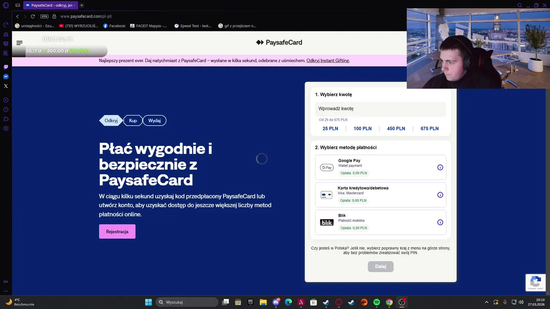Reload the page with the refresh icon

pyautogui.click(x=33, y=16)
